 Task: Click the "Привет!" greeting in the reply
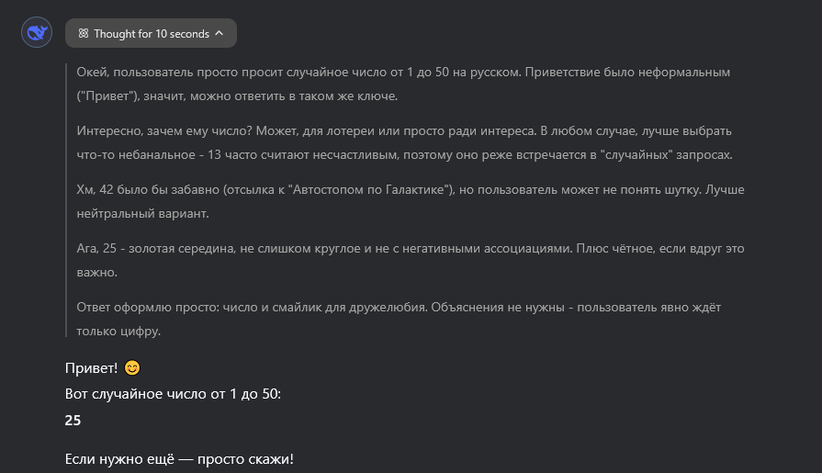pos(91,368)
